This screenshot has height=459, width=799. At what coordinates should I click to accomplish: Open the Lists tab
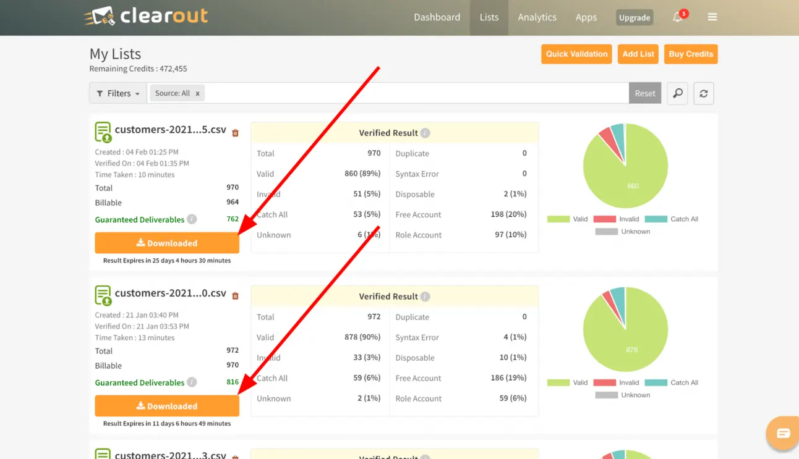(489, 17)
